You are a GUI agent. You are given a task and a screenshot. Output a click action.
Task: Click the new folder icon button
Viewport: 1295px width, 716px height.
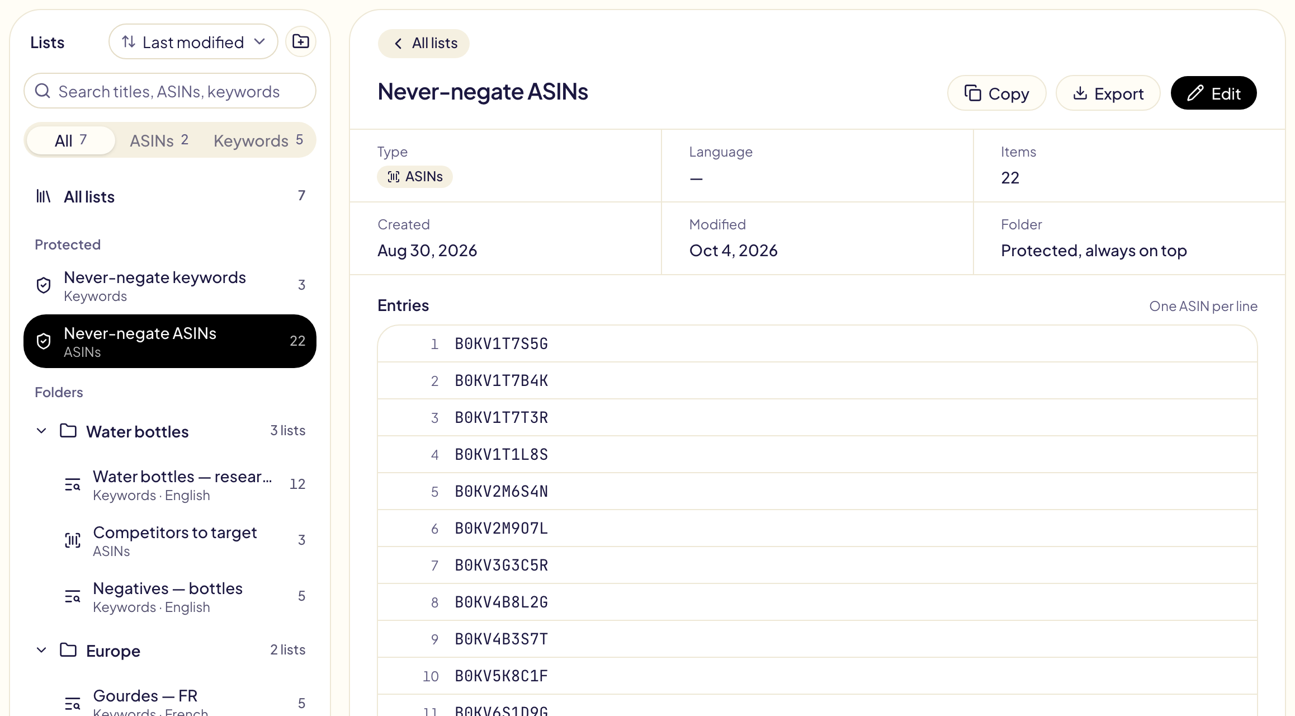(301, 41)
